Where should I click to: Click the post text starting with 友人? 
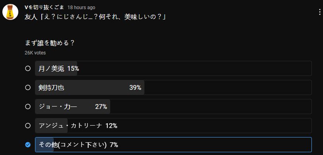95,17
